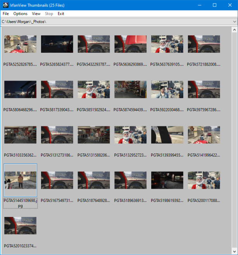Select thumbnail PGTA5201023374

pos(20,226)
